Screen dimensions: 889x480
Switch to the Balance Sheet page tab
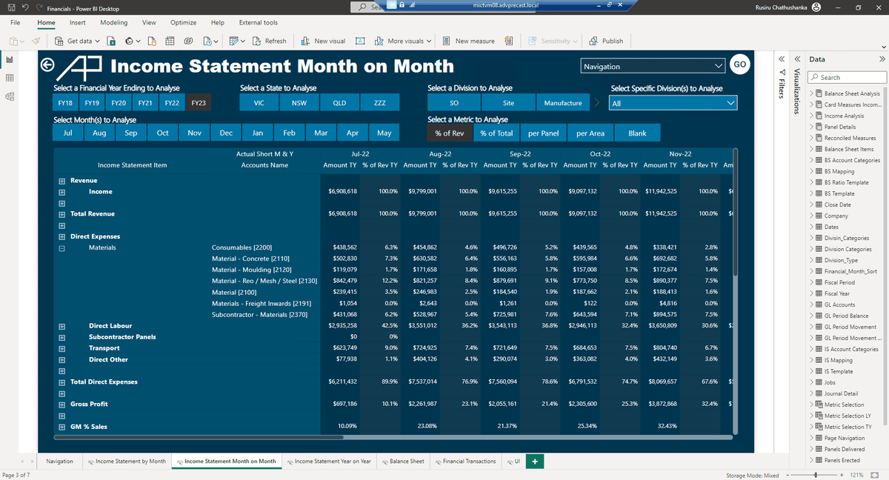(x=402, y=461)
